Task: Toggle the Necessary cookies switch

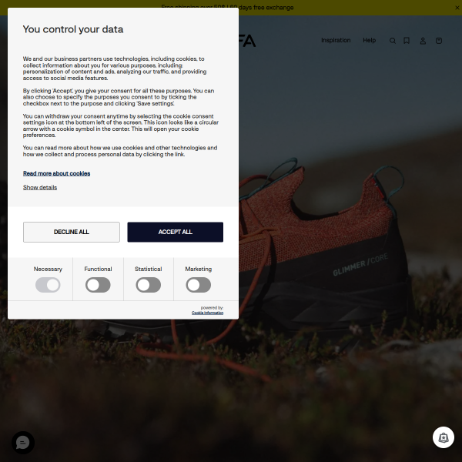Action: 48,285
